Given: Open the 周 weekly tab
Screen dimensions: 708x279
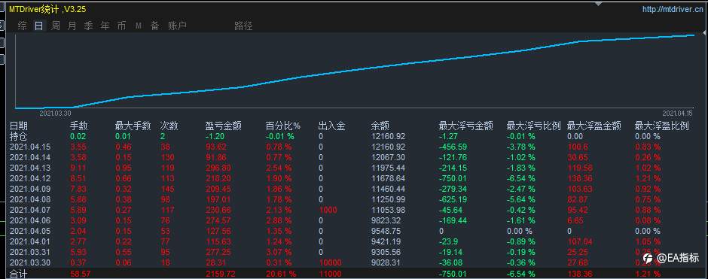Looking at the screenshot, I should point(56,26).
